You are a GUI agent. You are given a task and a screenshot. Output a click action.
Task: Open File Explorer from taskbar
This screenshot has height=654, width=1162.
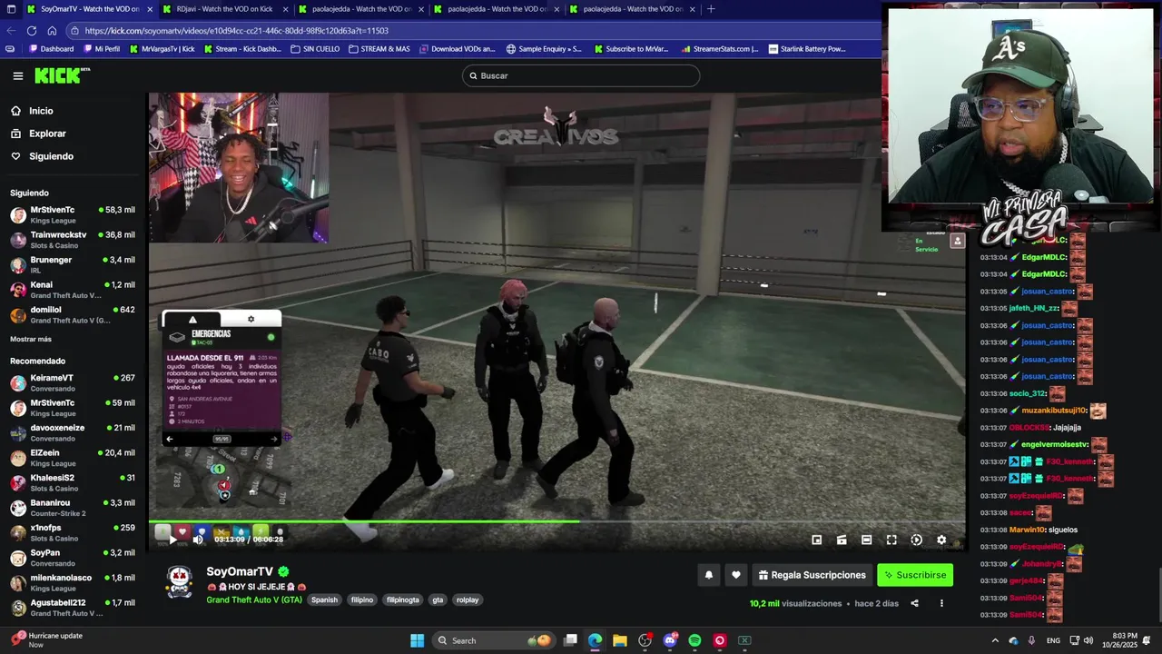click(620, 640)
